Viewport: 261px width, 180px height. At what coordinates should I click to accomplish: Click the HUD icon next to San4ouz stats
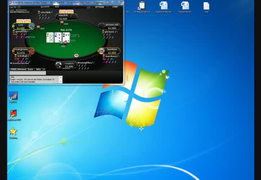coord(103,56)
